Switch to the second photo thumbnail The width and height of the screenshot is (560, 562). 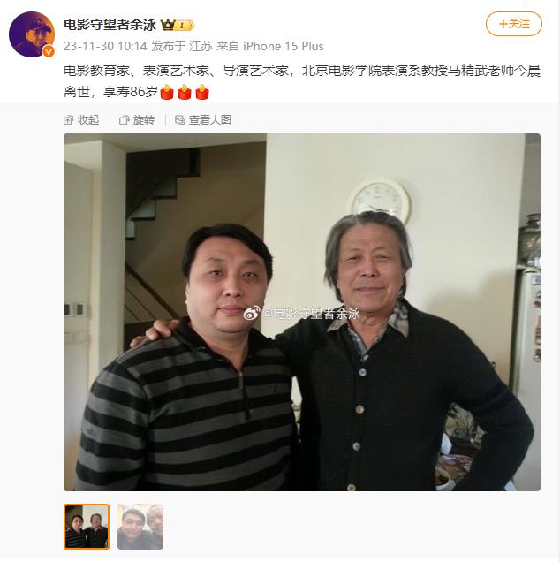coord(140,527)
